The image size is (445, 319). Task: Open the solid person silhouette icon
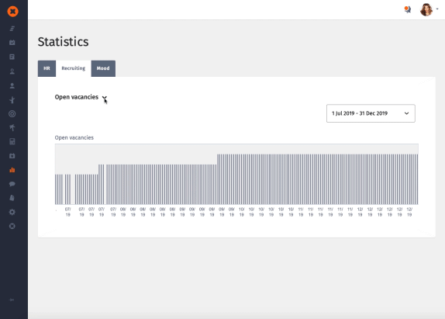pos(12,86)
